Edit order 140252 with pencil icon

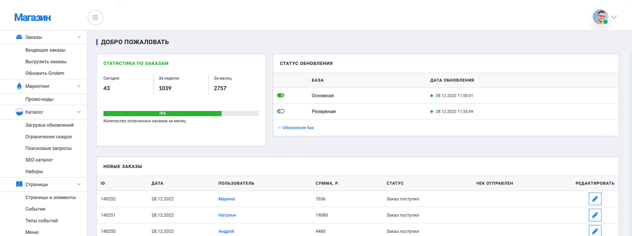(x=595, y=199)
